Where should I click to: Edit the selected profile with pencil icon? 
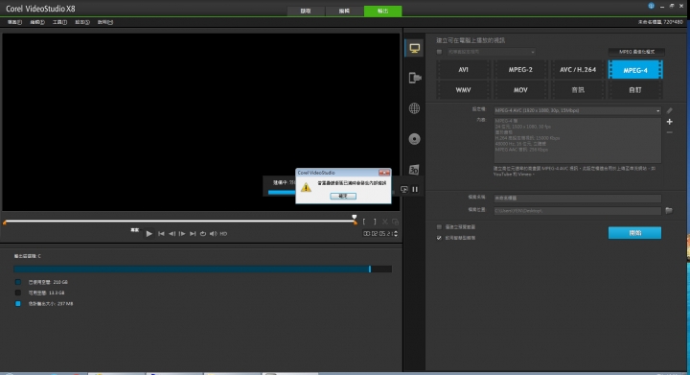tap(669, 110)
